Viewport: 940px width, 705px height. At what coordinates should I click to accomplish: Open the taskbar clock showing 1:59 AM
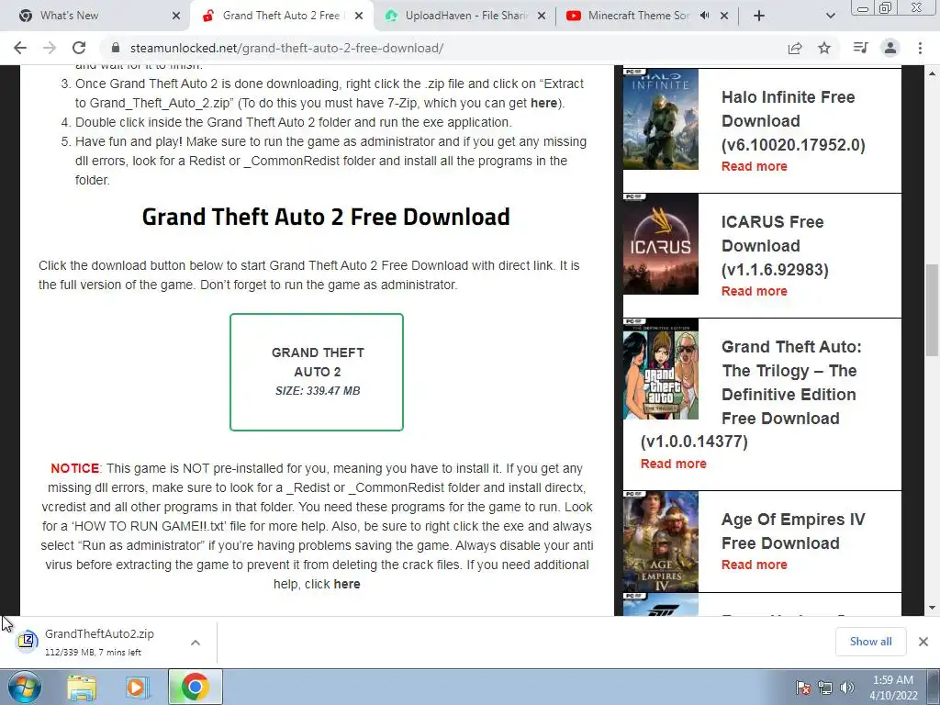[893, 688]
